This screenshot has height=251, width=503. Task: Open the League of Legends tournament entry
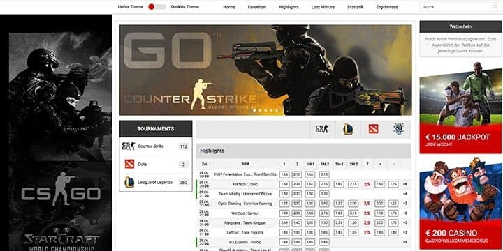click(x=156, y=183)
